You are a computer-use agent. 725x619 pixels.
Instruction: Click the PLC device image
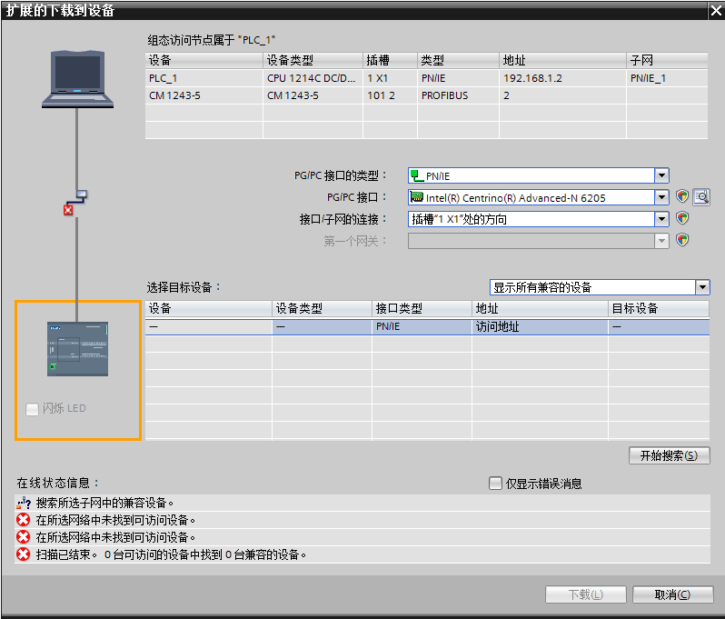click(77, 349)
